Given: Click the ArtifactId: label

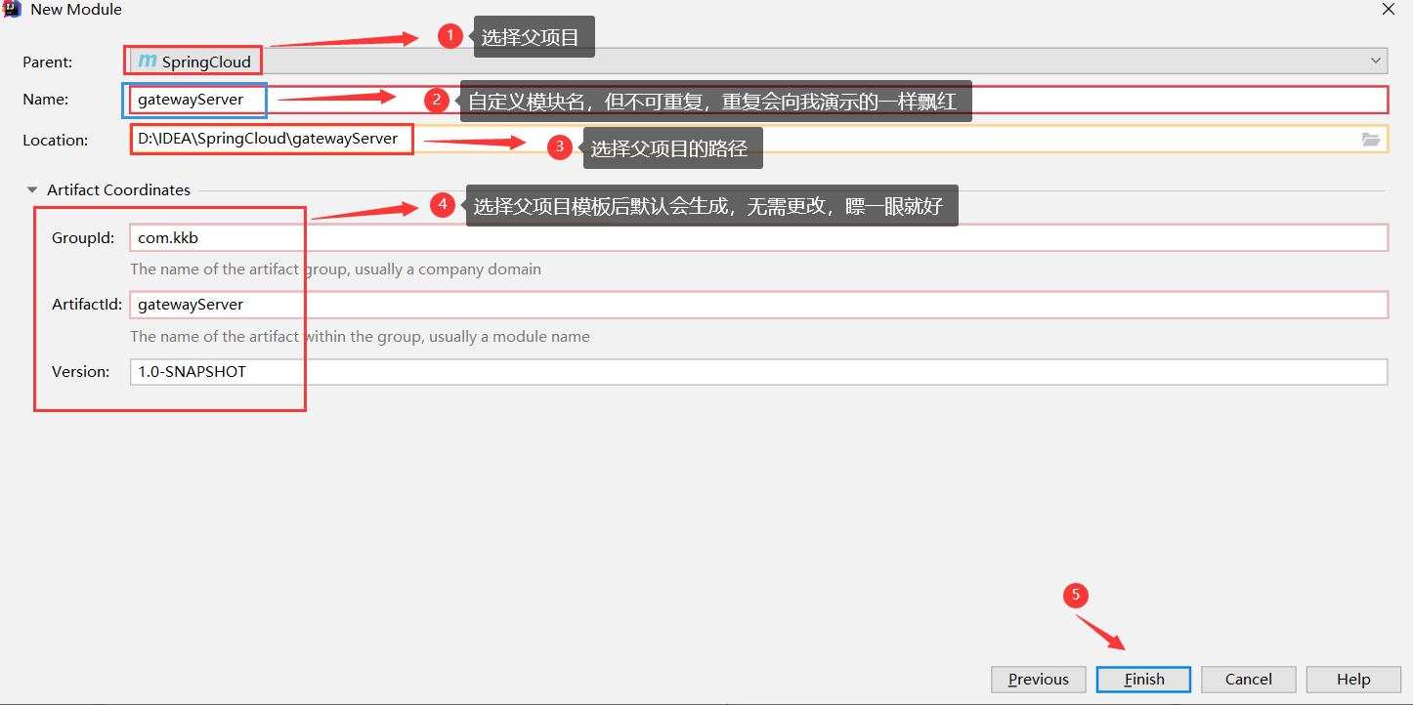Looking at the screenshot, I should 87,305.
